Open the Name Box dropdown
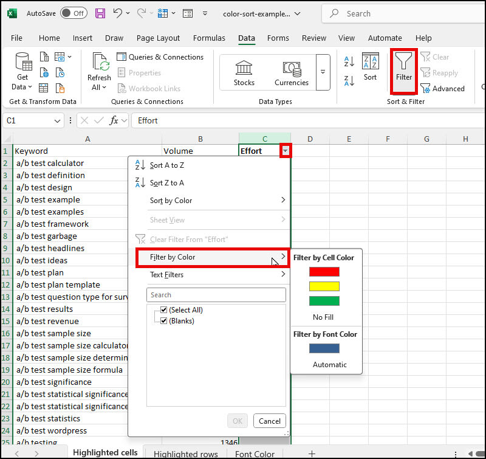This screenshot has width=486, height=459. coord(59,120)
